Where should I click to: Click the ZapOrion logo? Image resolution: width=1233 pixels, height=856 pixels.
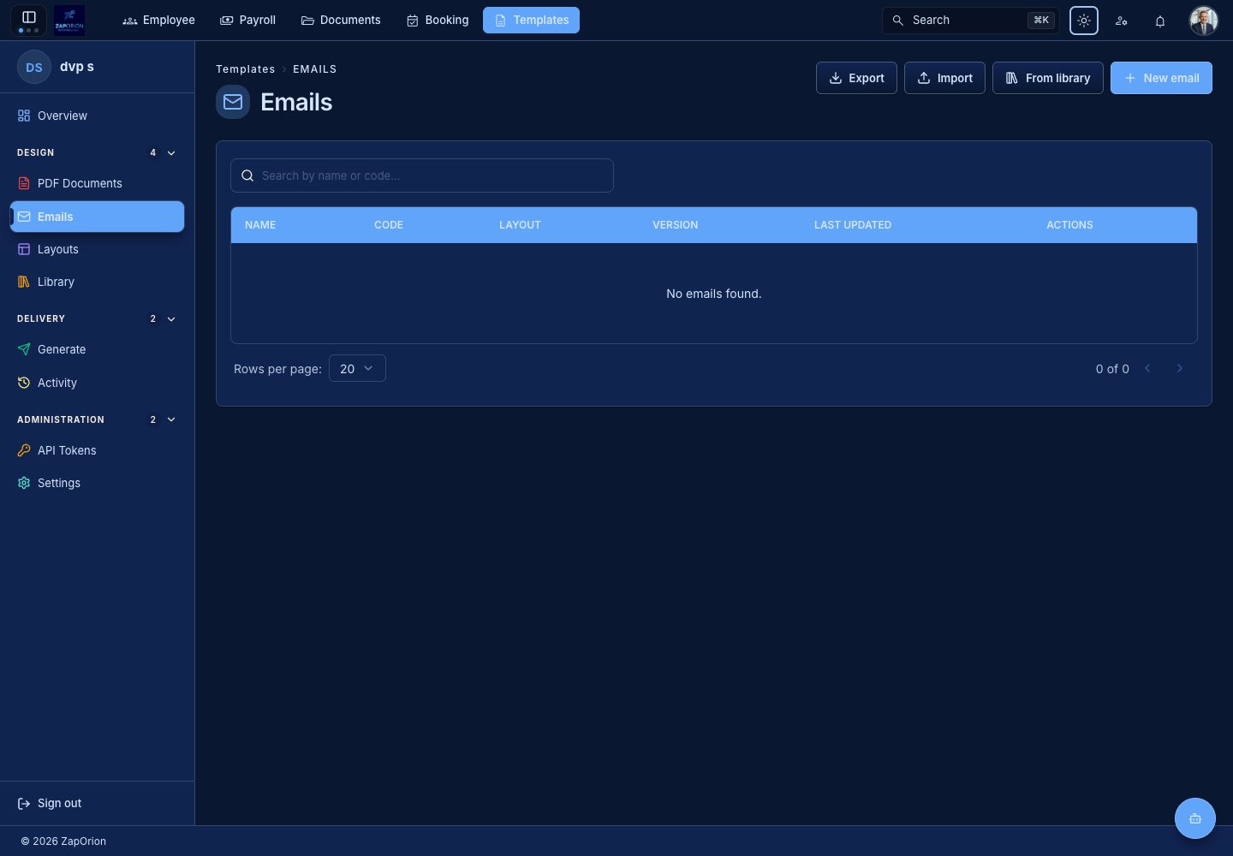(x=69, y=20)
